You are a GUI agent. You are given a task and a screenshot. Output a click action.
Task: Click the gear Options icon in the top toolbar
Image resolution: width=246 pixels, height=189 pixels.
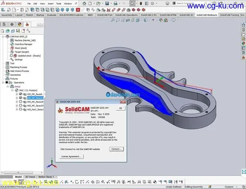pos(152,3)
